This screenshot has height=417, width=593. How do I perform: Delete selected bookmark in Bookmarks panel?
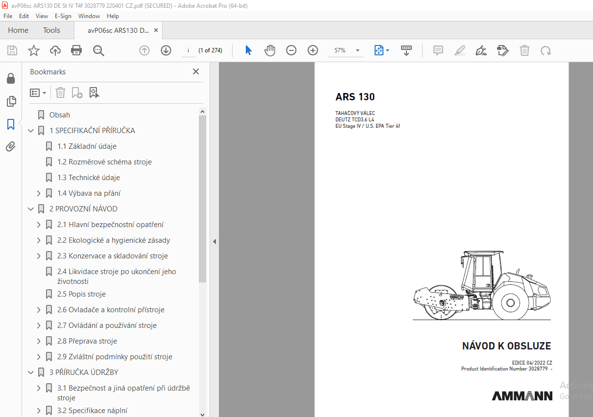click(60, 93)
